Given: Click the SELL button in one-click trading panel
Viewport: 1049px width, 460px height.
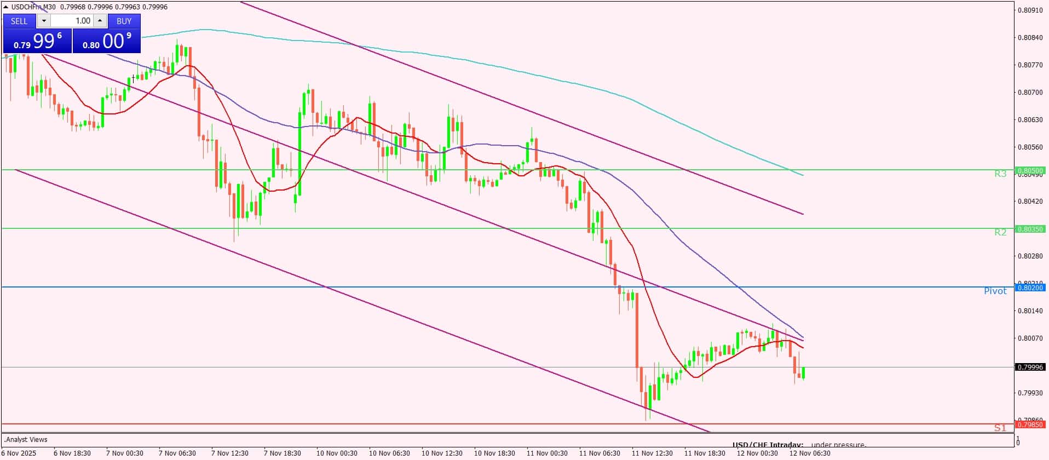Looking at the screenshot, I should [x=19, y=21].
